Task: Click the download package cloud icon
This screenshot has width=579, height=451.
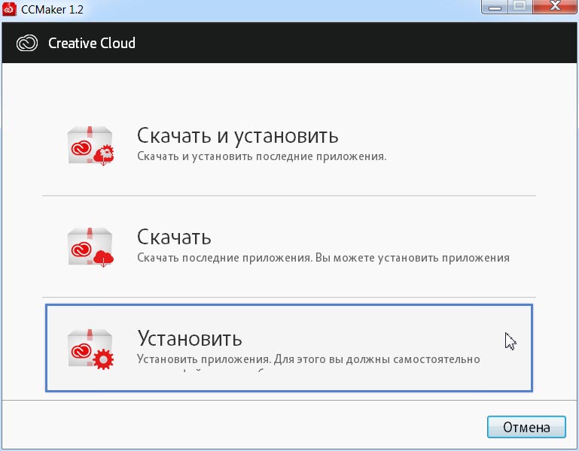Action: pos(91,247)
